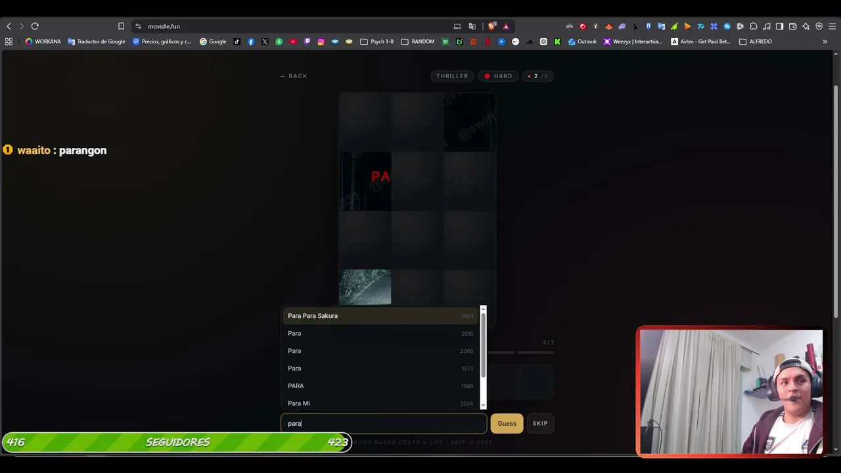Viewport: 841px width, 473px height.
Task: Bookmark this page with the bookmark icon
Action: 121,26
